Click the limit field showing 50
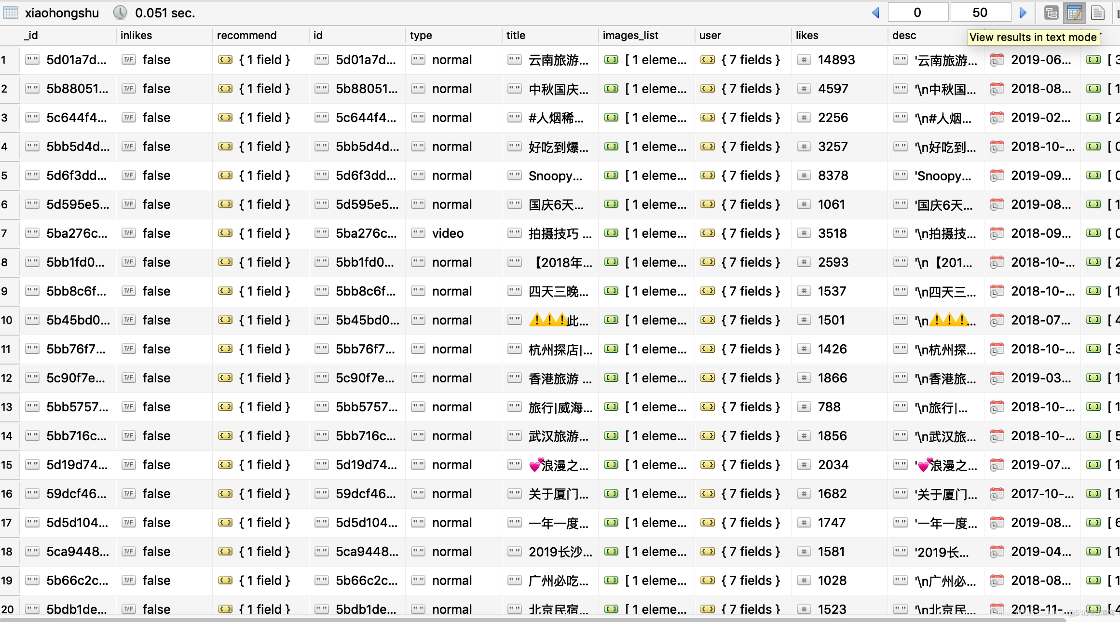This screenshot has height=622, width=1120. point(980,13)
